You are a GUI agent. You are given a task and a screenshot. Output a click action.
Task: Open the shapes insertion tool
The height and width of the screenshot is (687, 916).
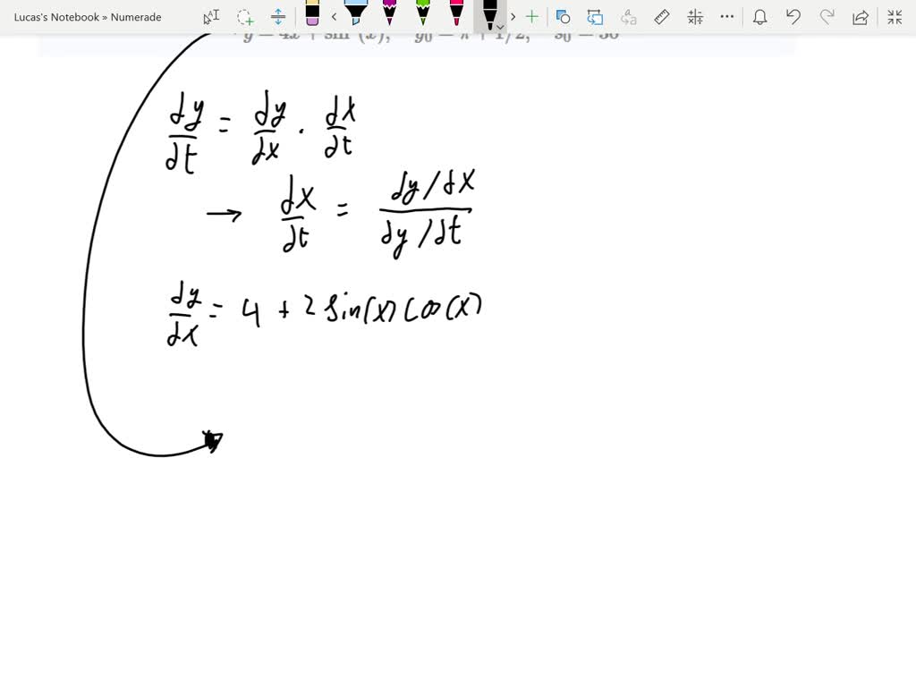(x=564, y=15)
